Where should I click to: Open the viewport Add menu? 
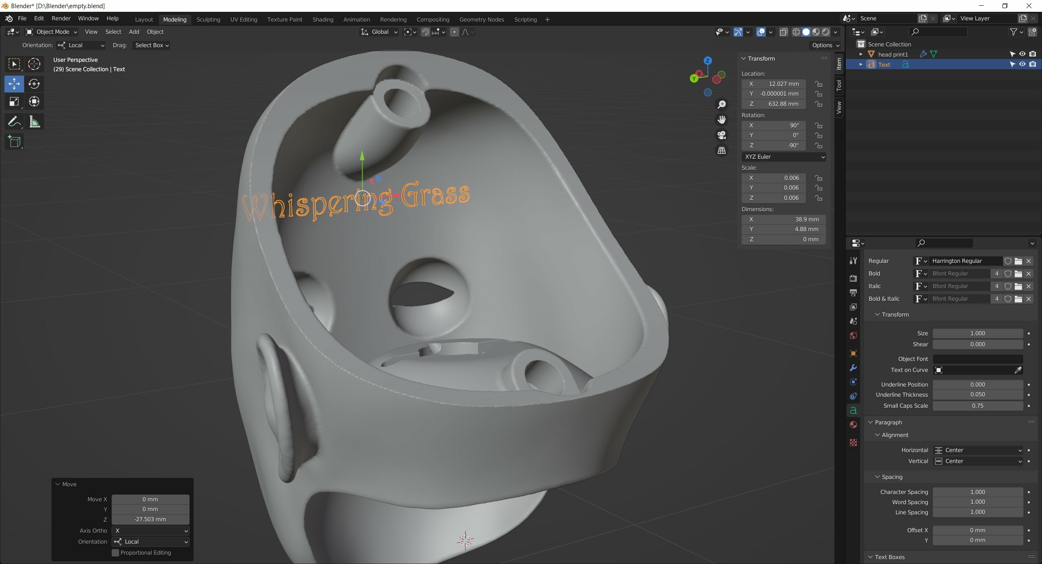pos(134,32)
